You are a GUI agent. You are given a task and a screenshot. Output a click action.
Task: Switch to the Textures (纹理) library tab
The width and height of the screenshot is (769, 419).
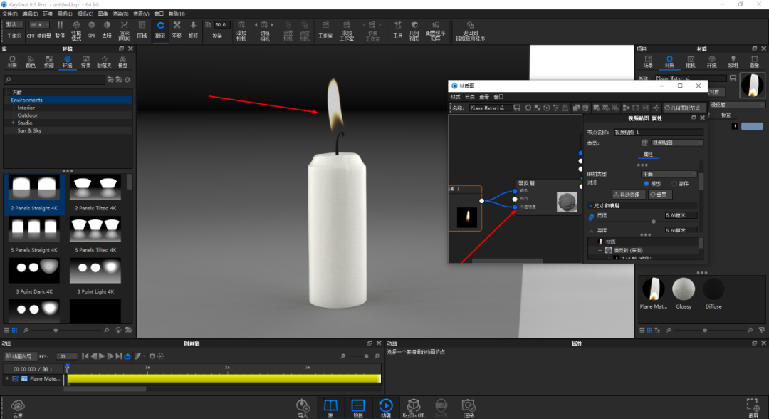point(48,61)
